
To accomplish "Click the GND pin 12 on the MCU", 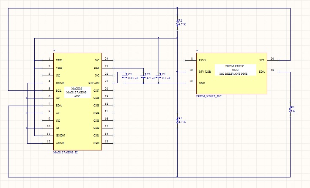I will [202, 83].
